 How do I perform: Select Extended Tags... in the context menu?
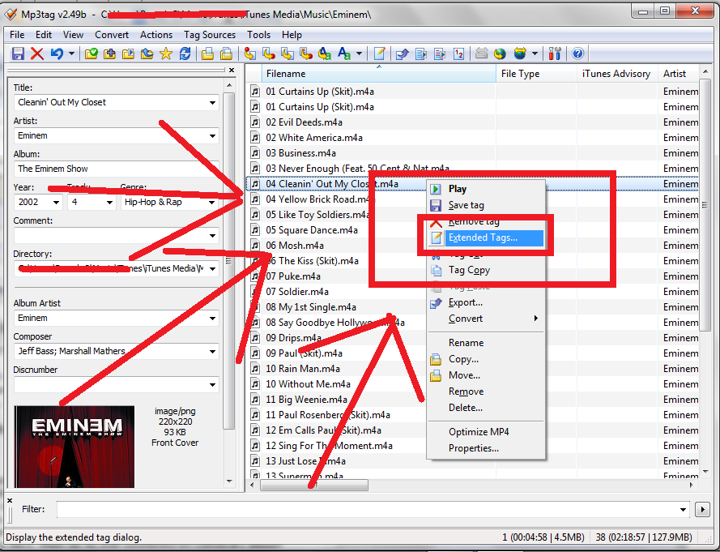[x=486, y=237]
